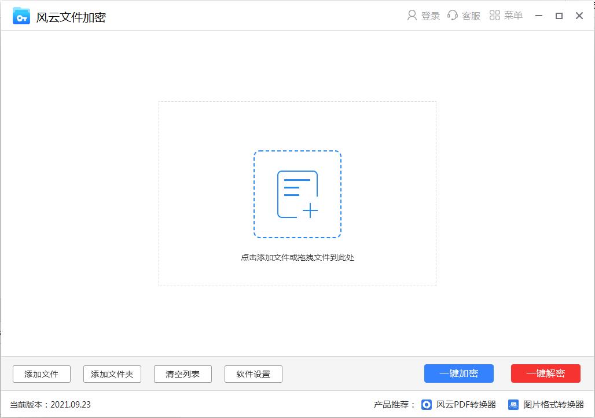
Task: Click the blue key app logo icon
Action: 21,16
